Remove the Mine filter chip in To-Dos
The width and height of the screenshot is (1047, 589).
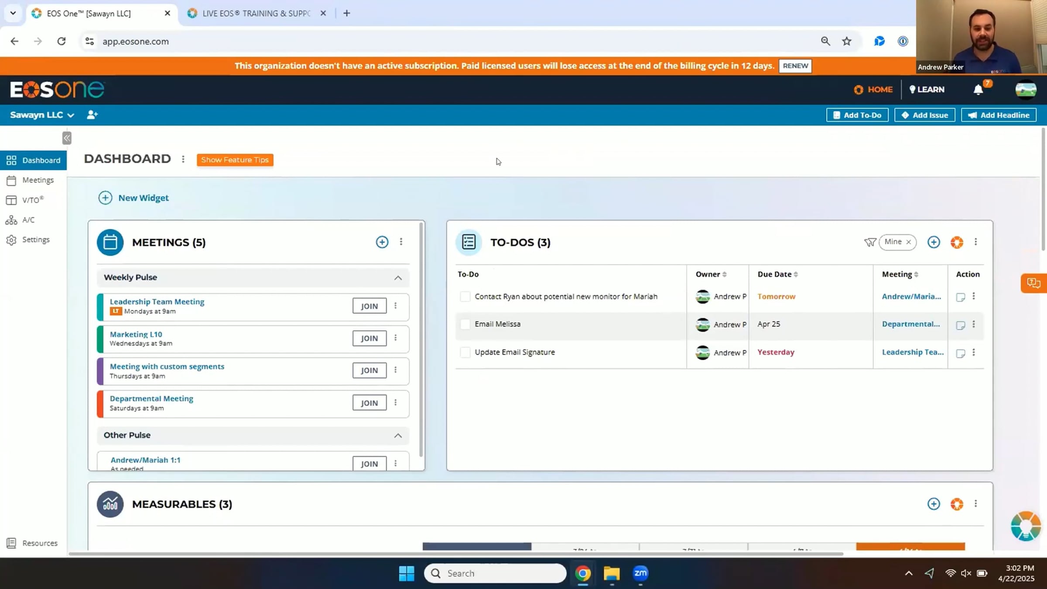coord(909,242)
